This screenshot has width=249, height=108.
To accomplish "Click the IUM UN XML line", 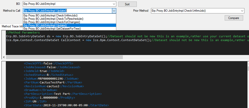I will [x=35, y=101].
